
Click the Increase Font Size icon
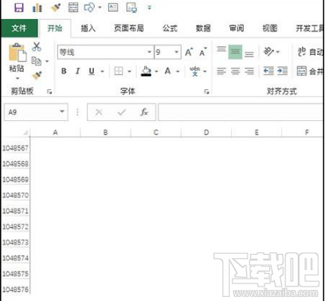point(189,52)
